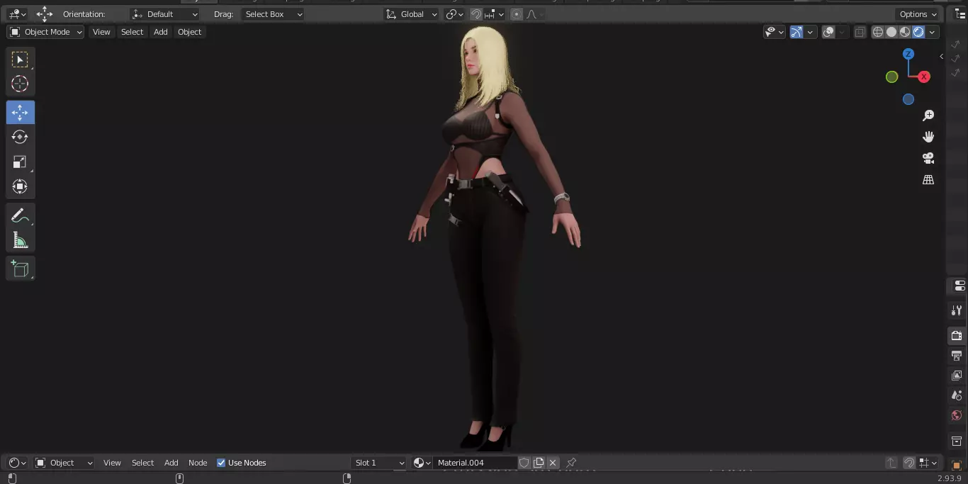Screen dimensions: 968x484
Task: Open the Render properties tab
Action: (x=957, y=335)
